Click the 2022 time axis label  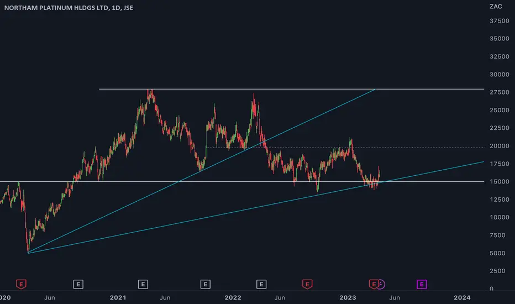click(x=233, y=297)
